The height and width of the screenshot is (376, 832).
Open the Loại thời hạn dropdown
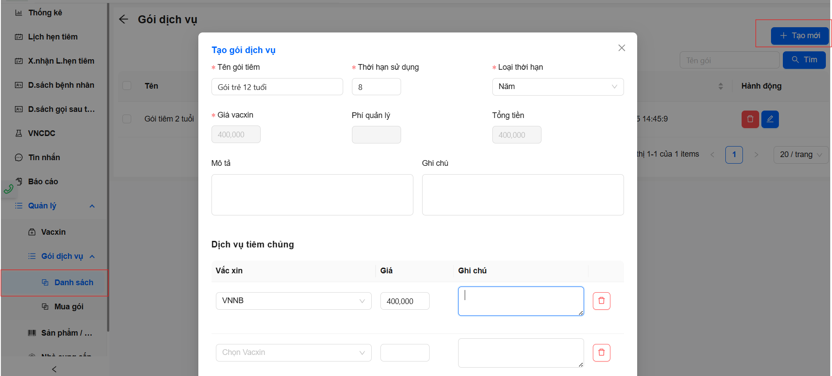point(557,87)
